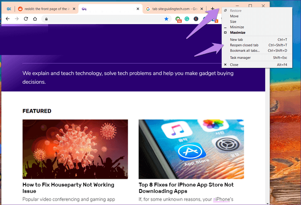Go to the browser home page
Screen dimensions: 301x205
coord(35,19)
